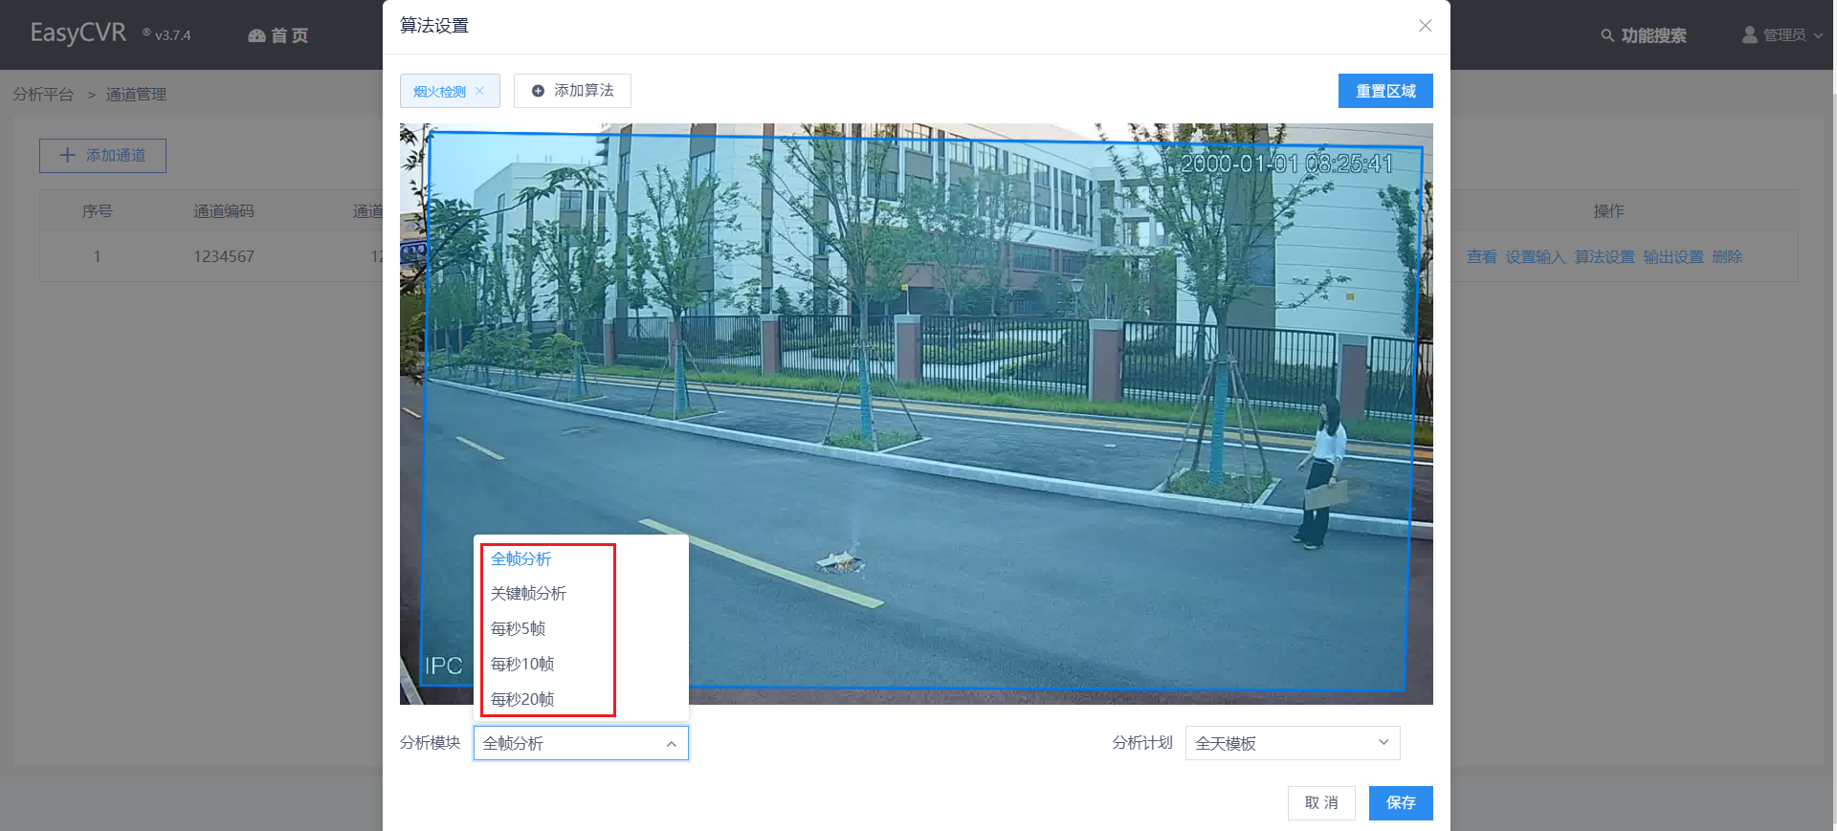Screen dimensions: 1837x831
Task: Choose 每秒5帧 option
Action: [x=518, y=629]
